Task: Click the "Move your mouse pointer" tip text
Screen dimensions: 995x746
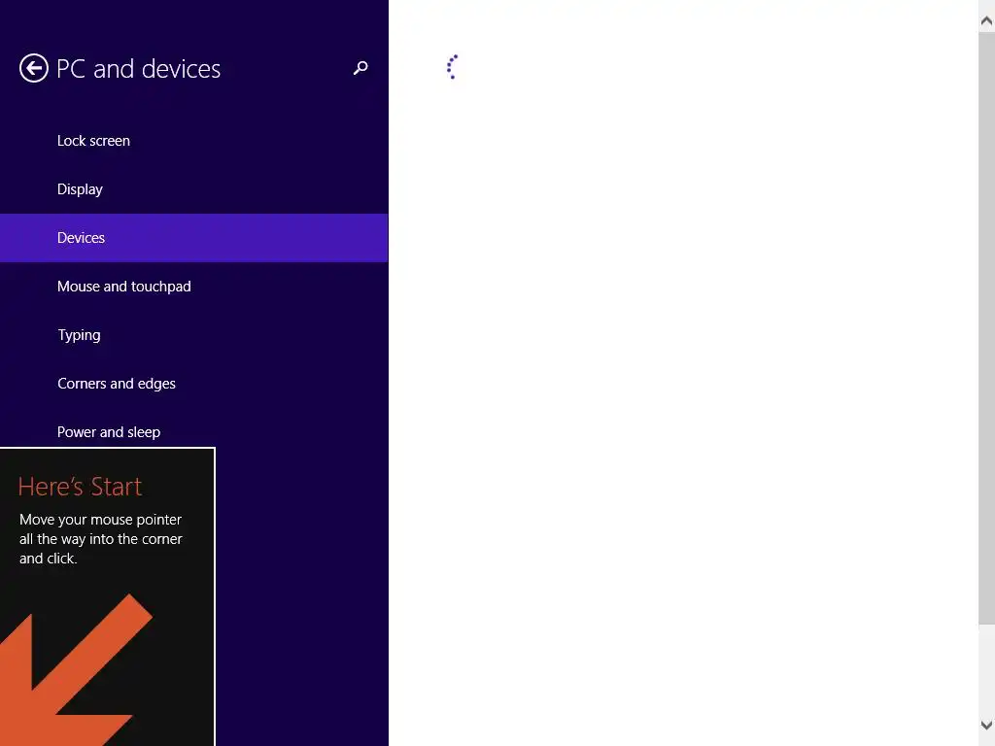Action: 101,538
